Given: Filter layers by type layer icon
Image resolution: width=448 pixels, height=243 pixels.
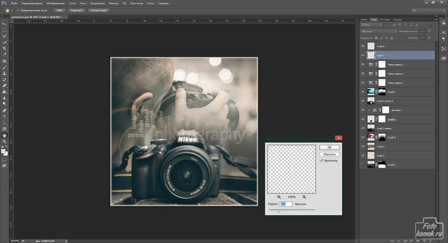Looking at the screenshot, I should click(406, 25).
